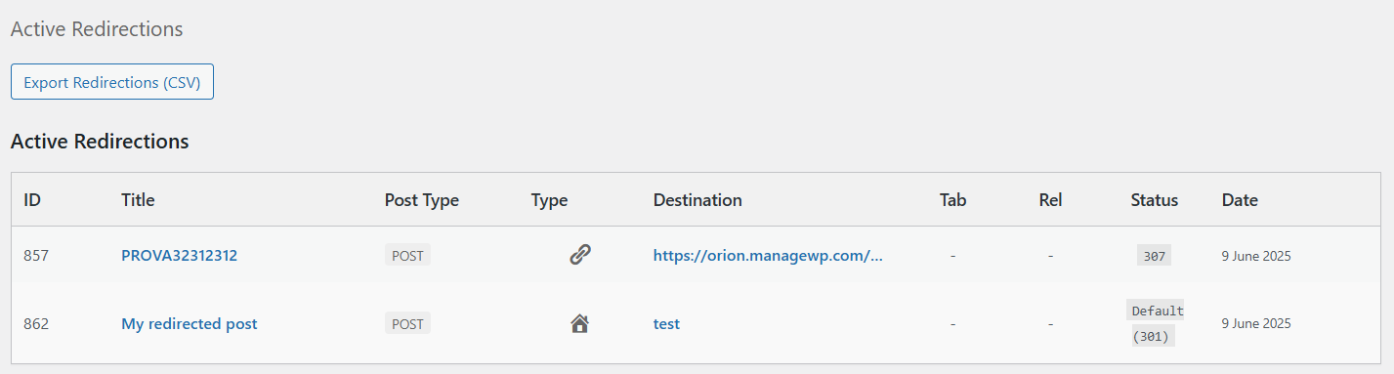Select the Destination column header

[697, 200]
